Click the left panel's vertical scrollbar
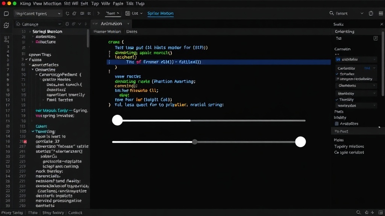The width and height of the screenshot is (385, 216). 88,39
